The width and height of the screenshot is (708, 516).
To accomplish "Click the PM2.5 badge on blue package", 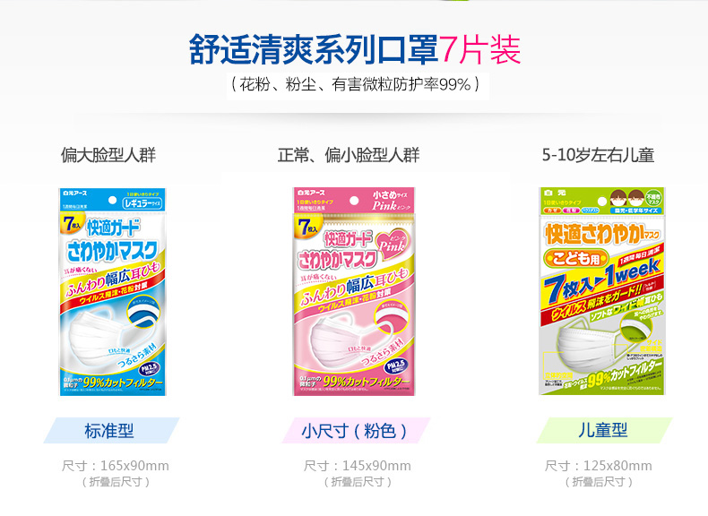I will [149, 369].
